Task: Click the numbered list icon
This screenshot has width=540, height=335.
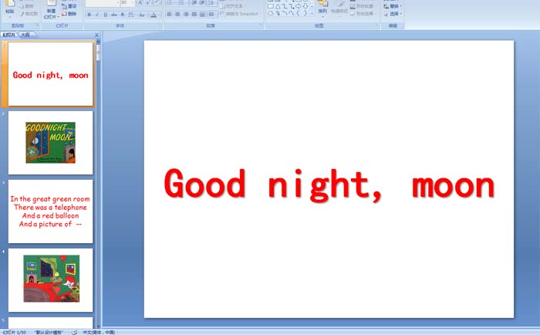Action: tap(181, 3)
